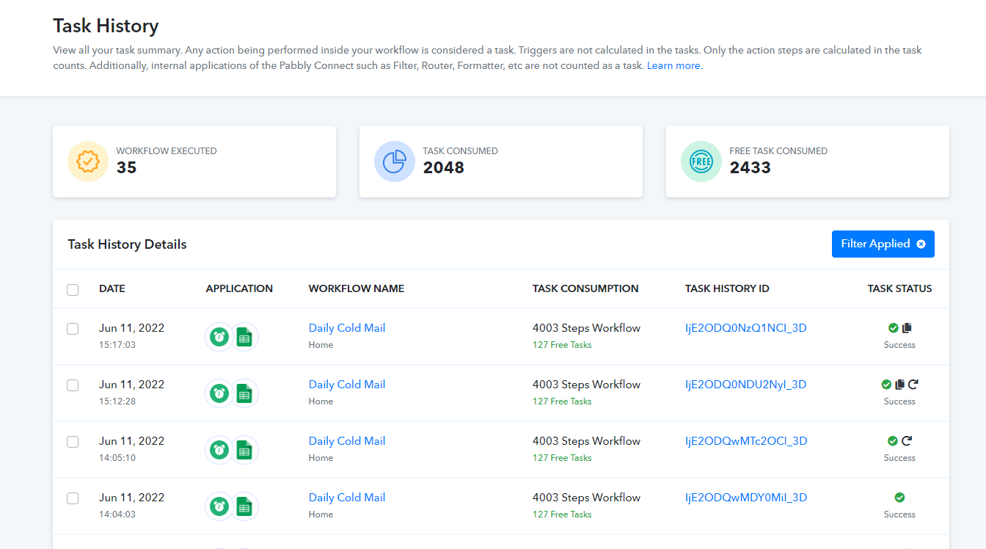Click the copy documents icon for IjE2ODQ0NDU2NyI_3D
986x549 pixels.
point(899,385)
